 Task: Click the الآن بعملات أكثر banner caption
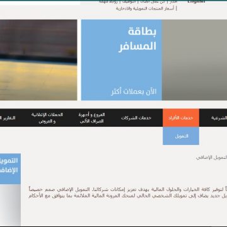[x=134, y=92]
